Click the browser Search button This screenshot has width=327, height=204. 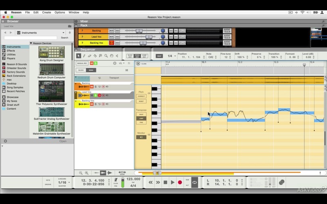[65, 38]
